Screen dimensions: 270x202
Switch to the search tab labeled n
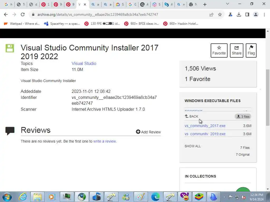[181, 5]
